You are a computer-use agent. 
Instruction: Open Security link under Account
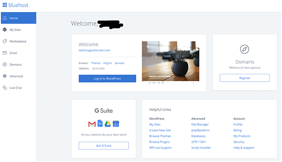coord(239,142)
